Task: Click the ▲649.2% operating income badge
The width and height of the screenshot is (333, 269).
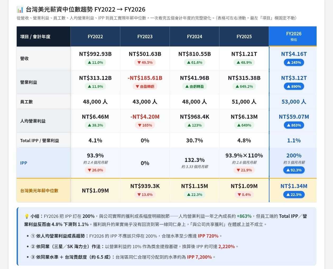Action: click(x=244, y=87)
